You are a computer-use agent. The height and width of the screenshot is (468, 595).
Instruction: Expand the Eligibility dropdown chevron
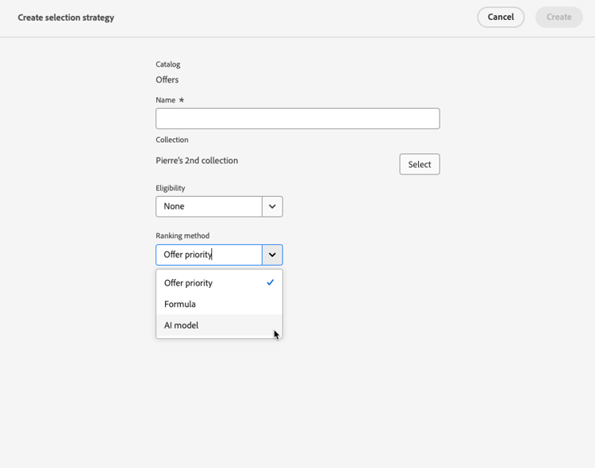(x=272, y=206)
